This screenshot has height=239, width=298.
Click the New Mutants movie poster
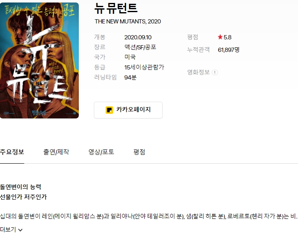[x=39, y=60]
